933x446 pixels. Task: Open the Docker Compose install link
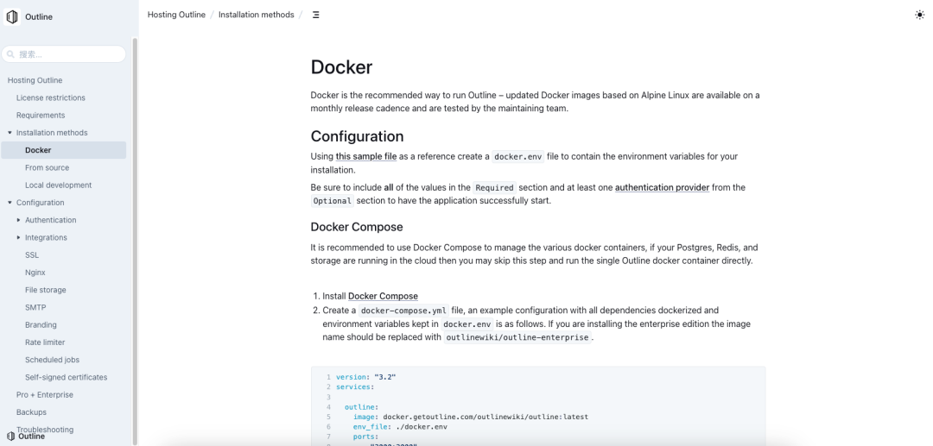[x=383, y=296]
